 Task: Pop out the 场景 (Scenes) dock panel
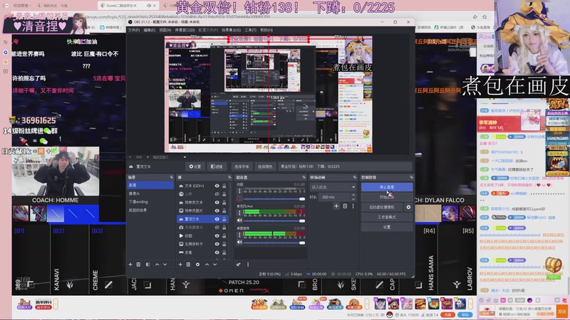[171, 177]
